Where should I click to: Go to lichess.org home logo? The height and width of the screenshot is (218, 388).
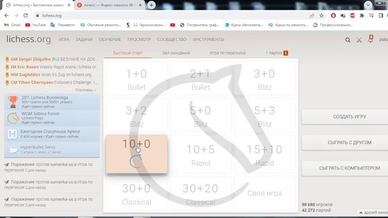tap(28, 39)
